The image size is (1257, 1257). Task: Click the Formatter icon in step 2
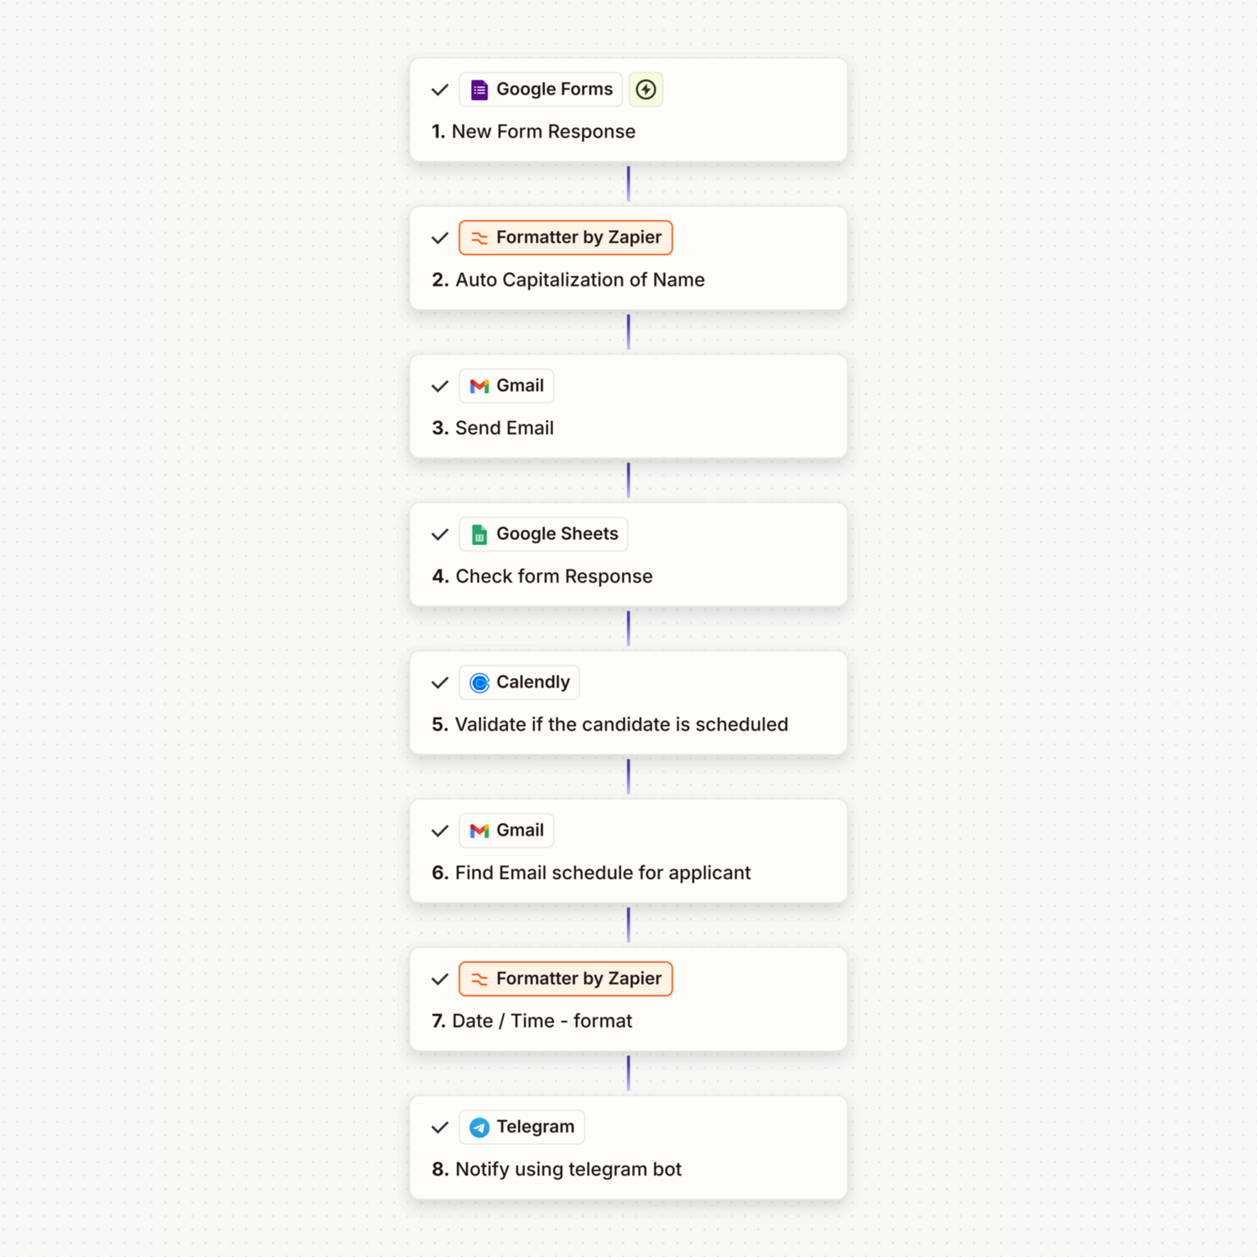coord(480,238)
